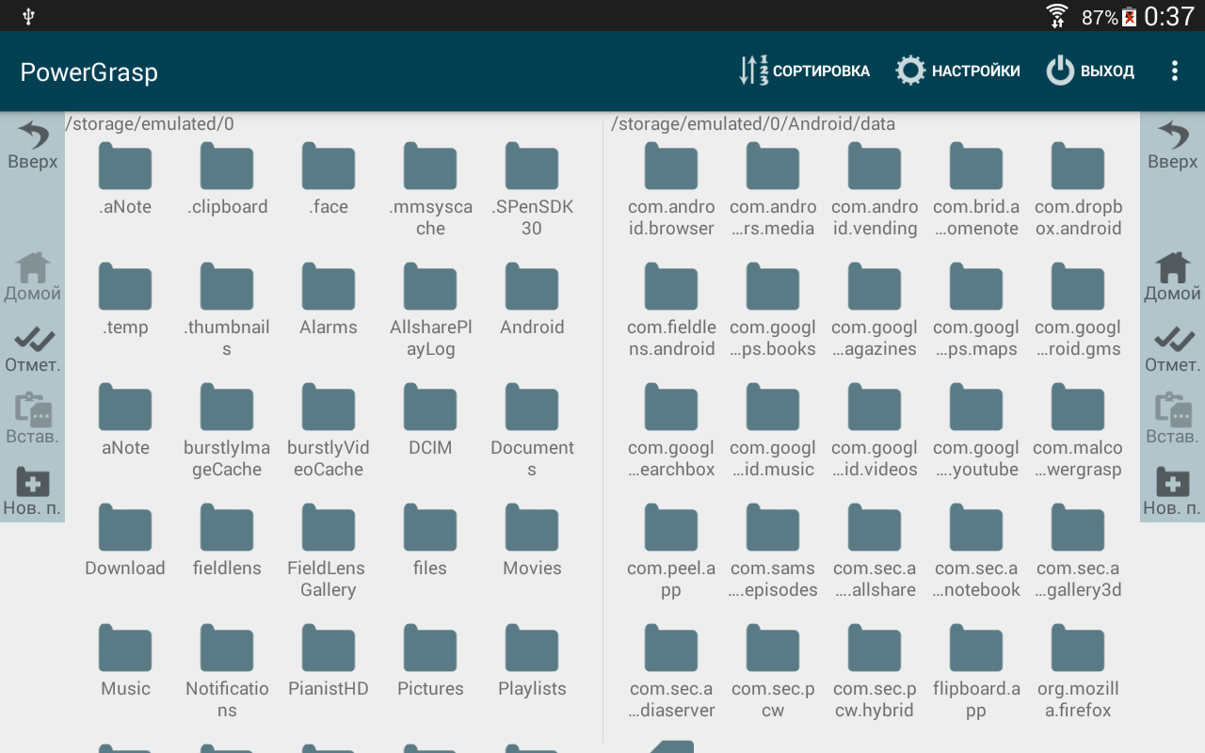Create new folder in left pane
The height and width of the screenshot is (753, 1205).
coord(33,490)
